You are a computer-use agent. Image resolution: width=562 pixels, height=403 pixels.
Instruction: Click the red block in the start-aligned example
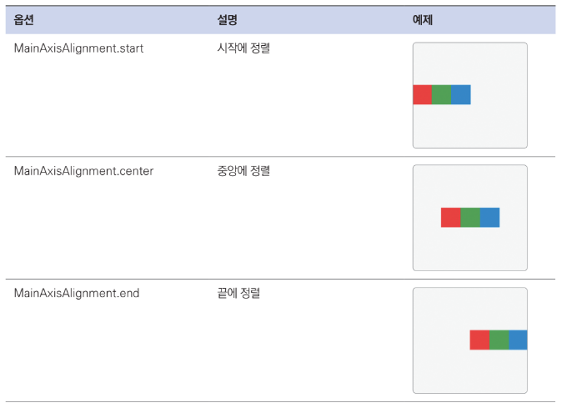click(422, 94)
